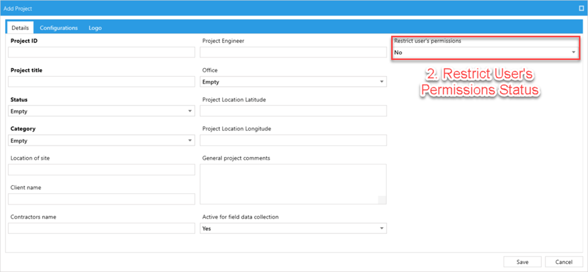Image resolution: width=588 pixels, height=272 pixels.
Task: Click the Project title input field
Action: [101, 82]
